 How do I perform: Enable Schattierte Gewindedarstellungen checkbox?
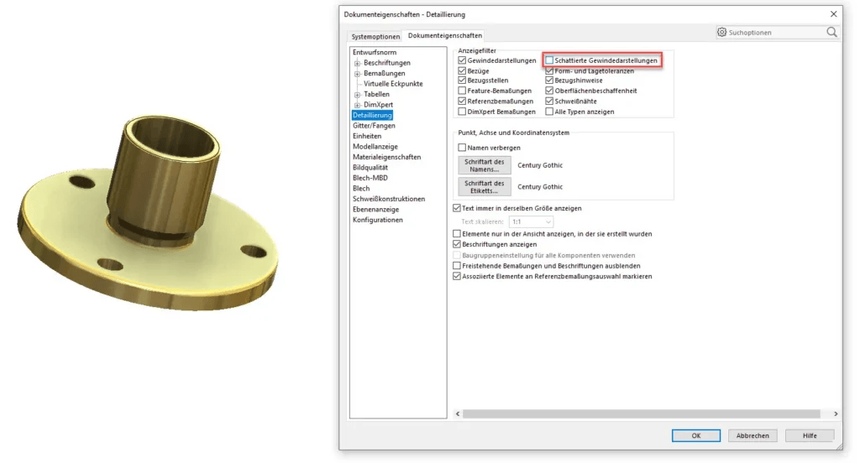pos(550,60)
